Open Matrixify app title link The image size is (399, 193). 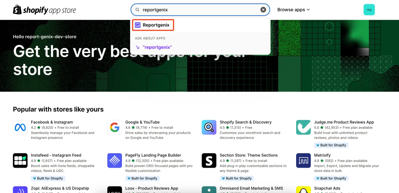pos(322,155)
